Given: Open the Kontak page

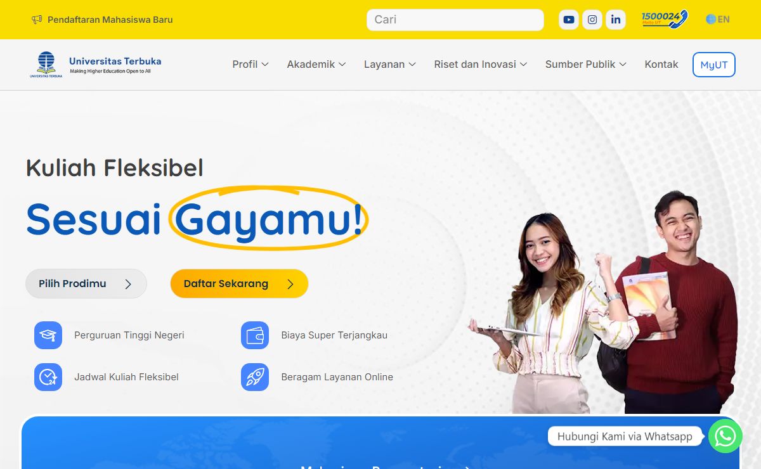Looking at the screenshot, I should (x=661, y=64).
